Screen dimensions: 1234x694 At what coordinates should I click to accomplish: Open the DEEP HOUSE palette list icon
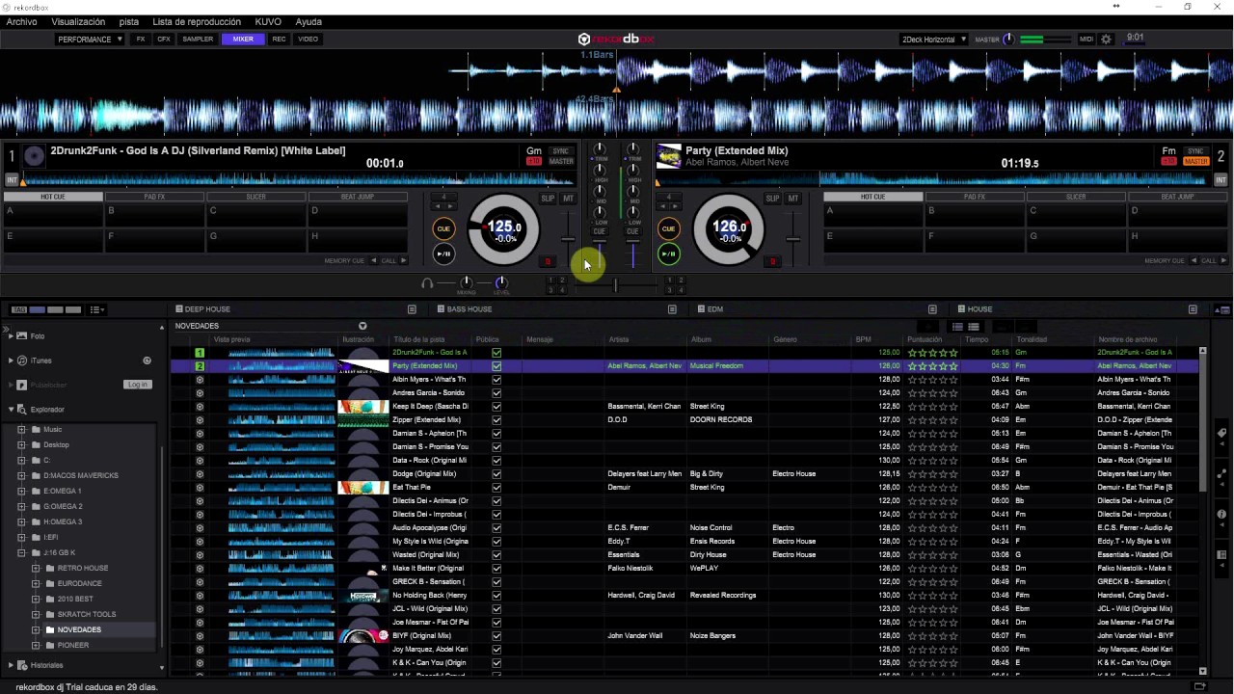(x=412, y=309)
